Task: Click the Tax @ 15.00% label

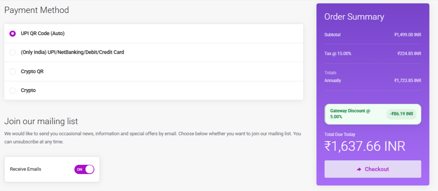Action: pyautogui.click(x=338, y=54)
